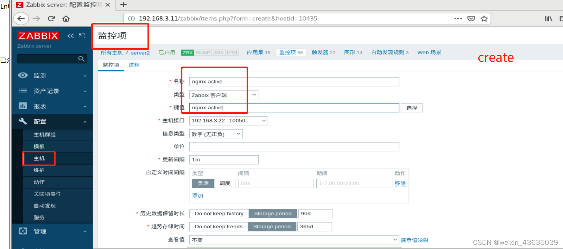Image resolution: width=563 pixels, height=249 pixels.
Task: Click the IPMI availability badge
Action: coord(232,52)
